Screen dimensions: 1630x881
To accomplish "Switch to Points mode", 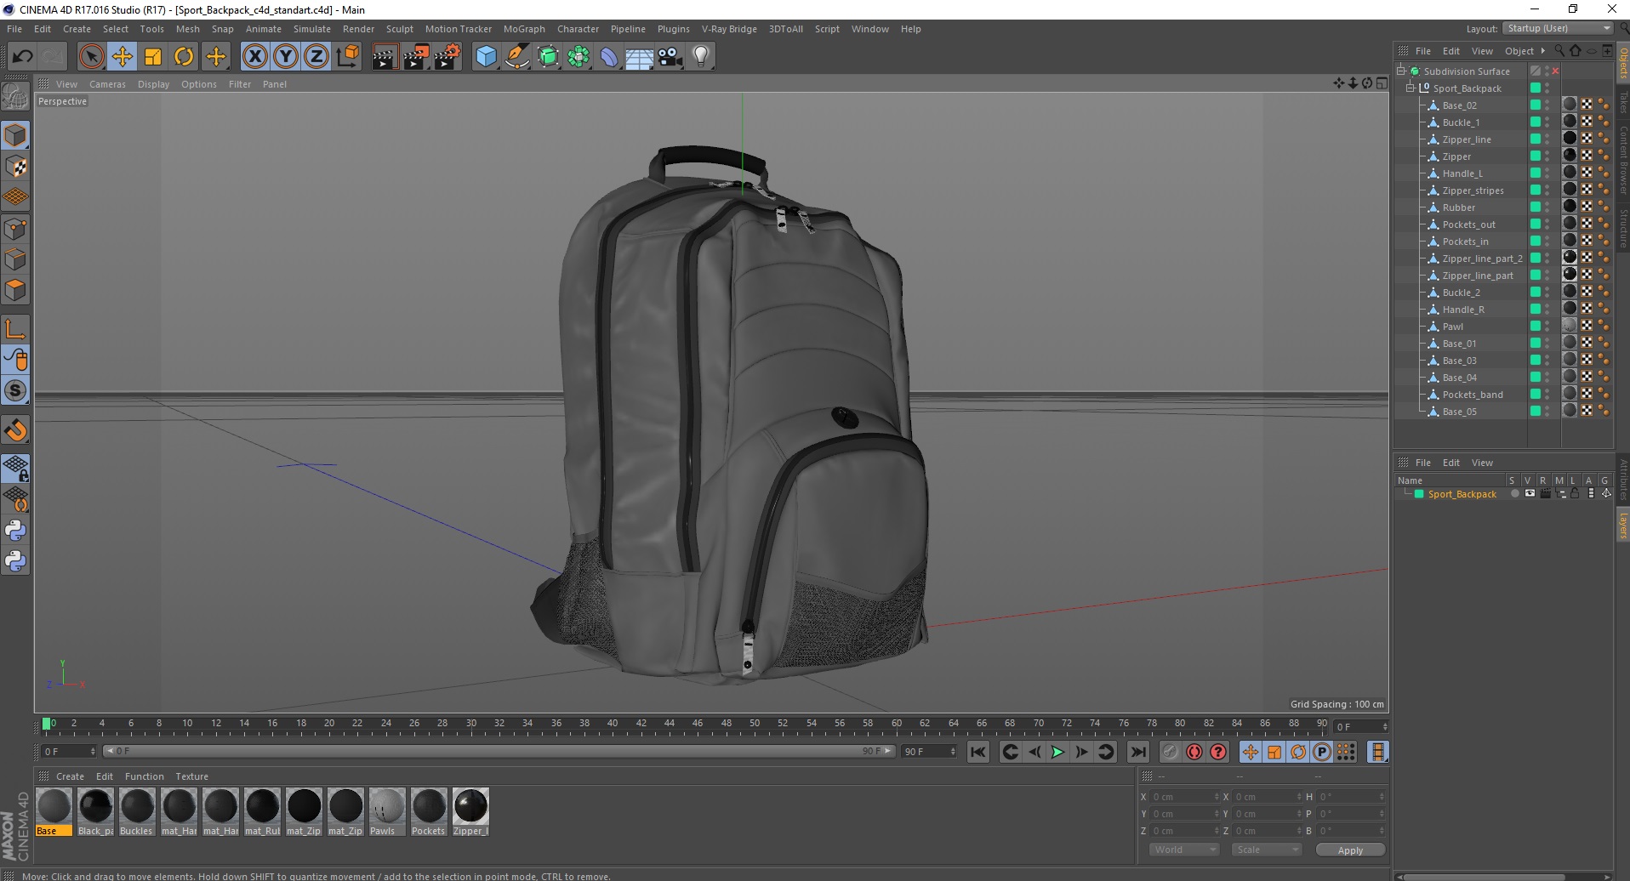I will click(x=15, y=229).
